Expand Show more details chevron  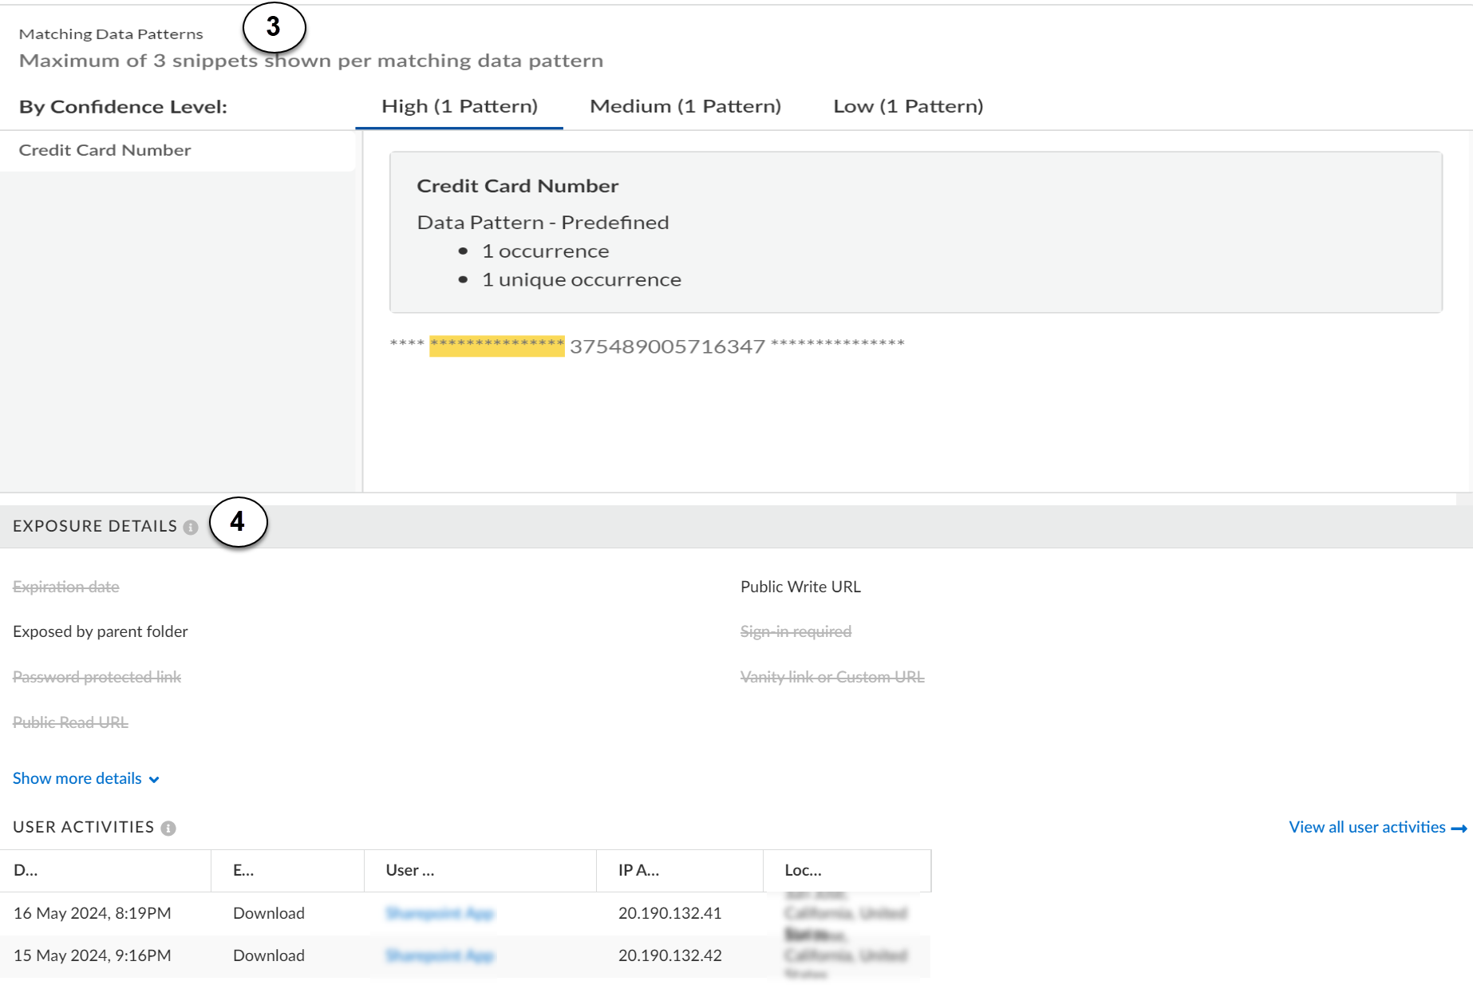click(154, 779)
